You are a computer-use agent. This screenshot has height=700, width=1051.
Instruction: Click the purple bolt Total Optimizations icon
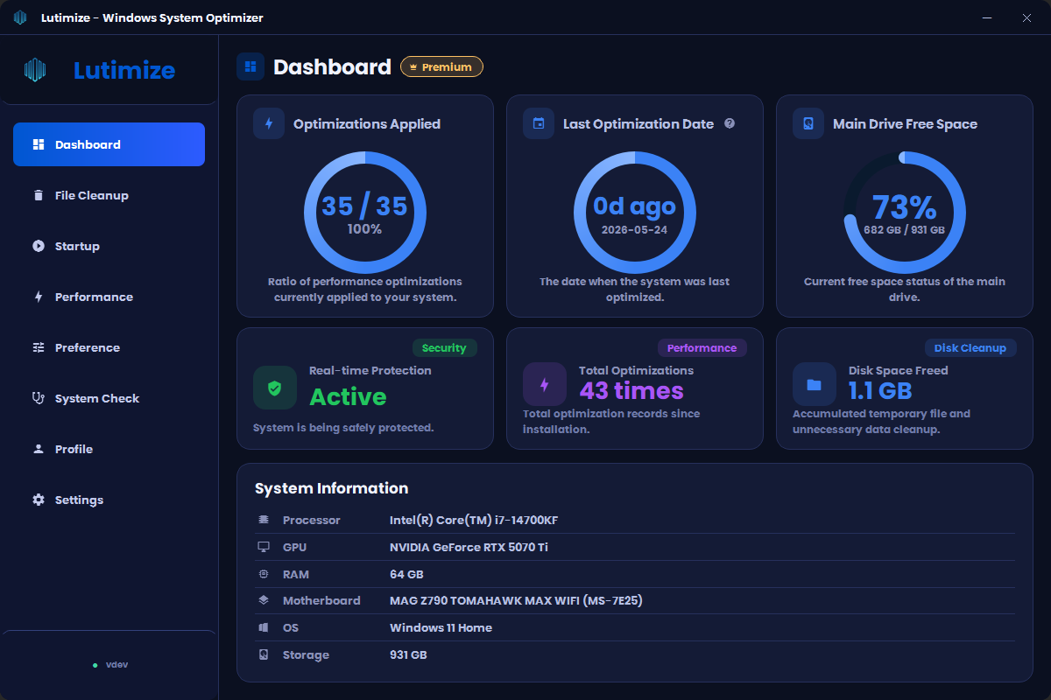pyautogui.click(x=545, y=384)
